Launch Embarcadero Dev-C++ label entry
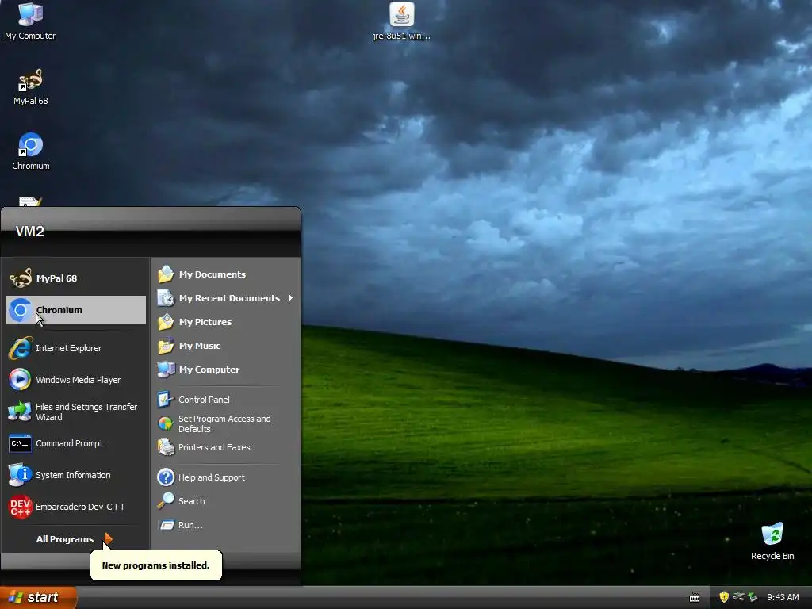812x609 pixels. [x=80, y=507]
